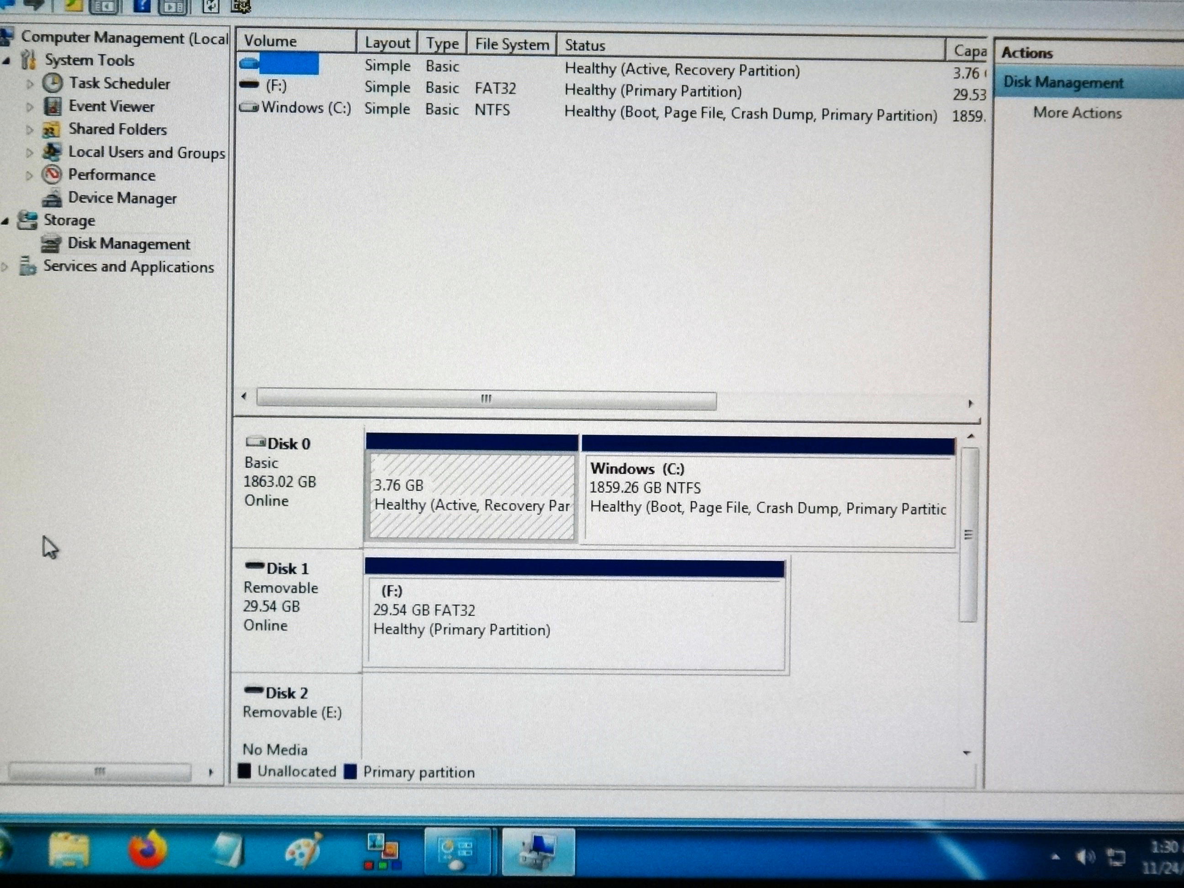1184x888 pixels.
Task: Sort by the Type column header
Action: pos(442,43)
